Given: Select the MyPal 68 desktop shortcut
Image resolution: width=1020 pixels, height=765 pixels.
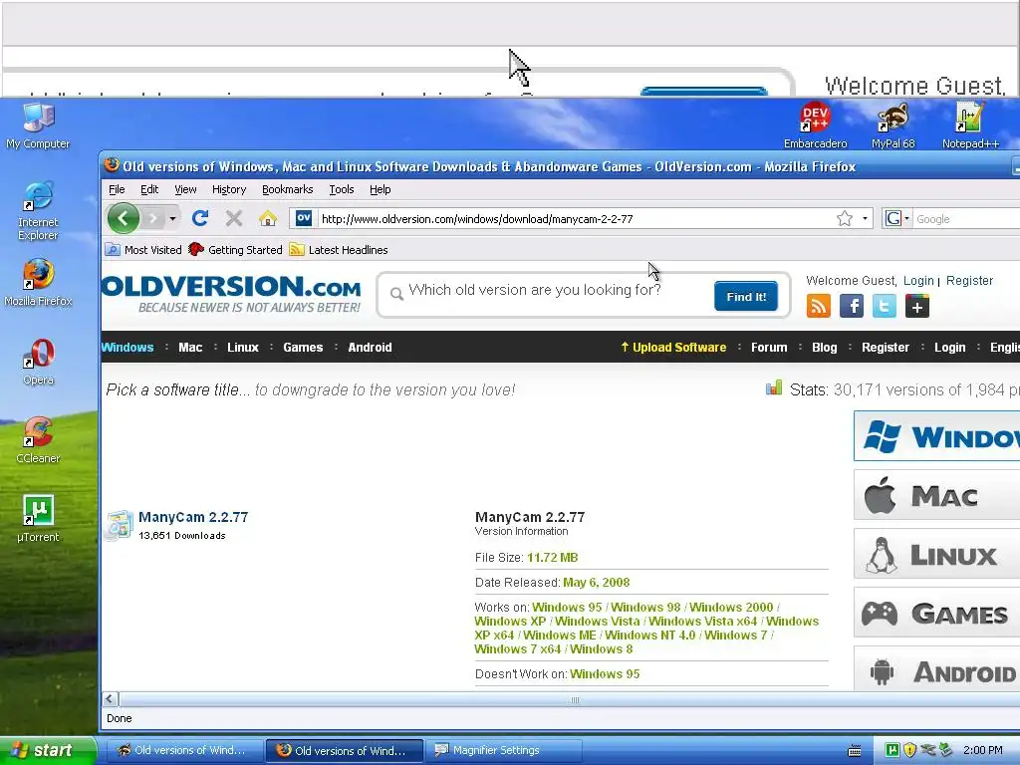Looking at the screenshot, I should [x=893, y=125].
